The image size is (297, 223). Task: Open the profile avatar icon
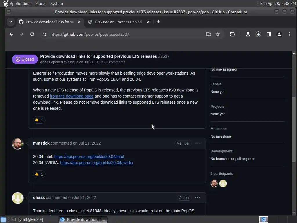(279, 34)
